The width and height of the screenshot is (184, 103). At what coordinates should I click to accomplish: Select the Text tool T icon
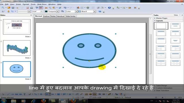pos(24,94)
